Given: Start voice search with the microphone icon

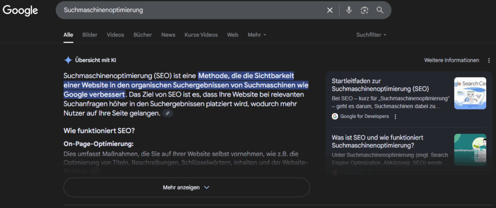Looking at the screenshot, I should (349, 10).
